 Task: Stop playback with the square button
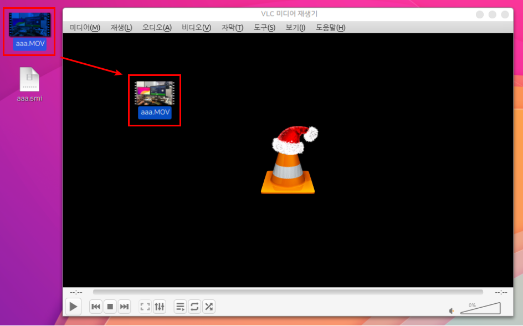click(110, 306)
